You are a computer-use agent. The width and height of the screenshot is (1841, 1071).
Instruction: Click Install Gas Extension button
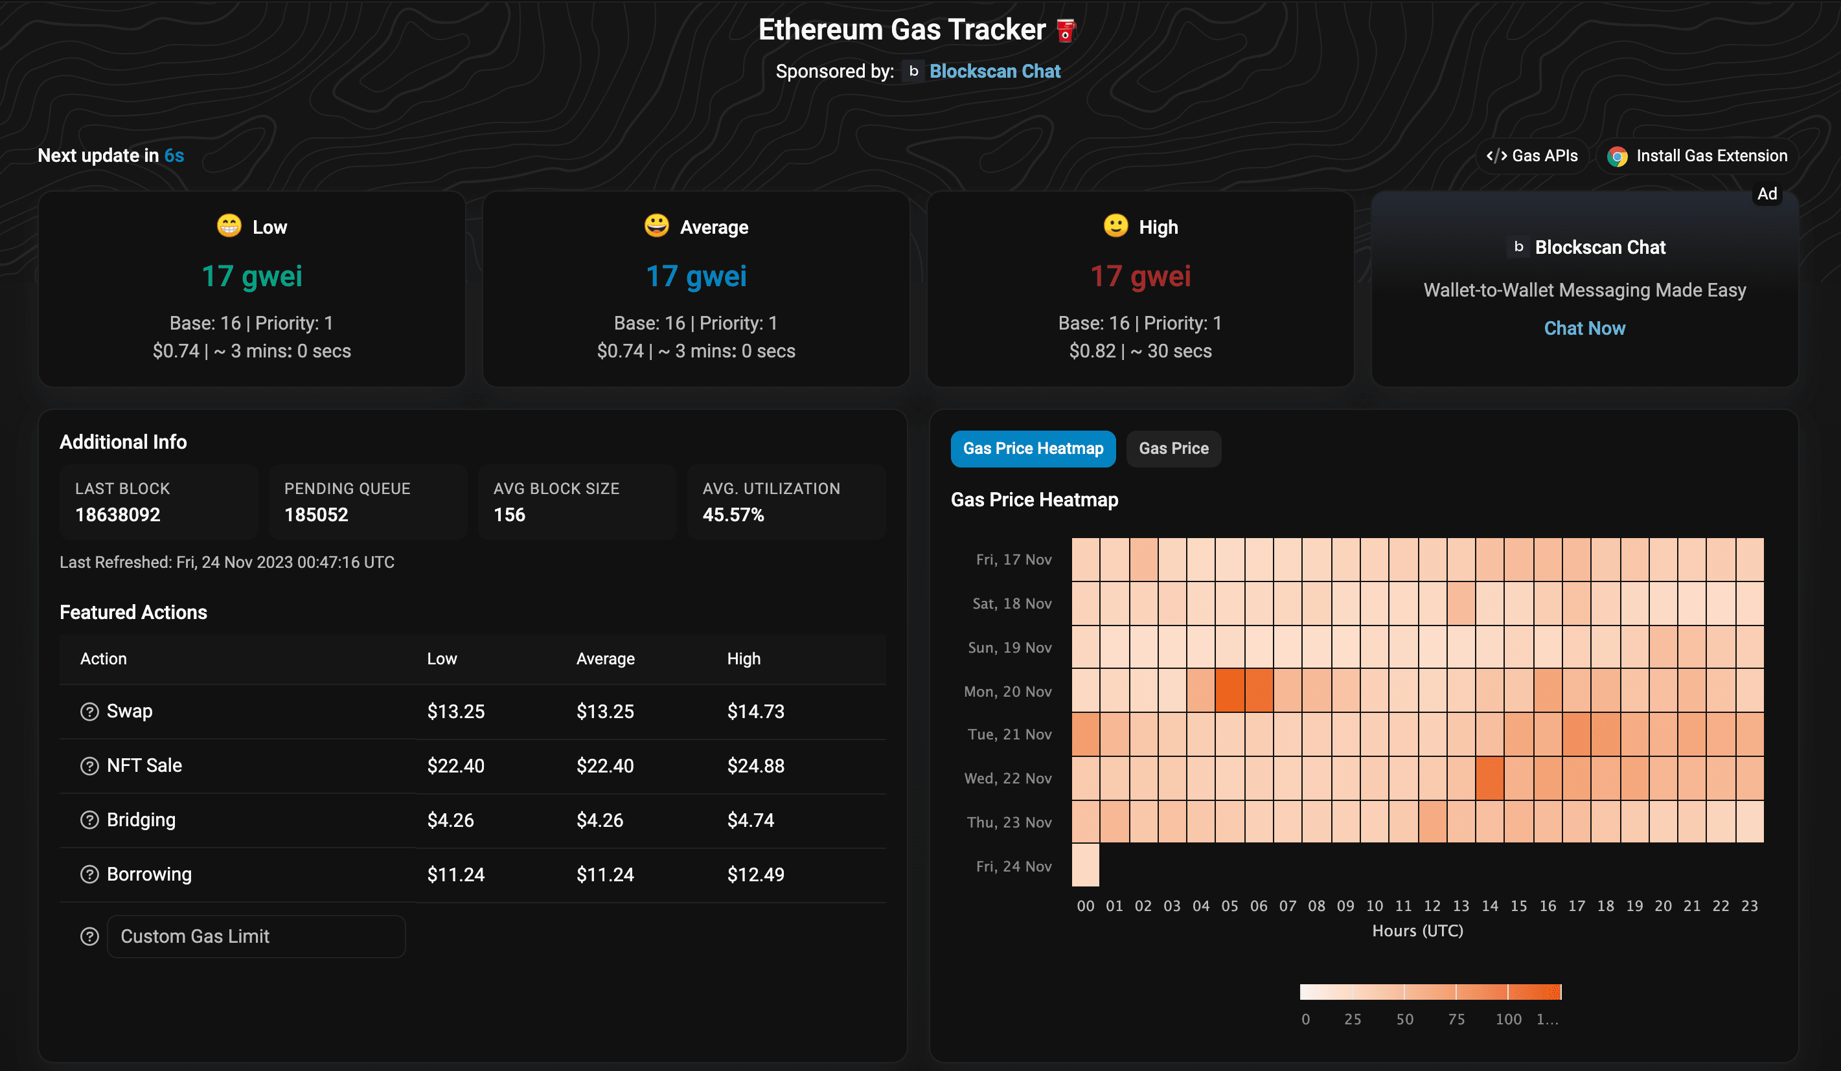[x=1698, y=155]
